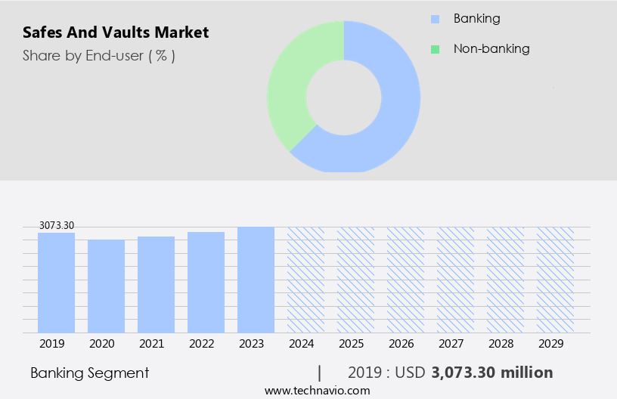The width and height of the screenshot is (617, 399).
Task: Click the 2028 axis label
Action: tap(501, 344)
